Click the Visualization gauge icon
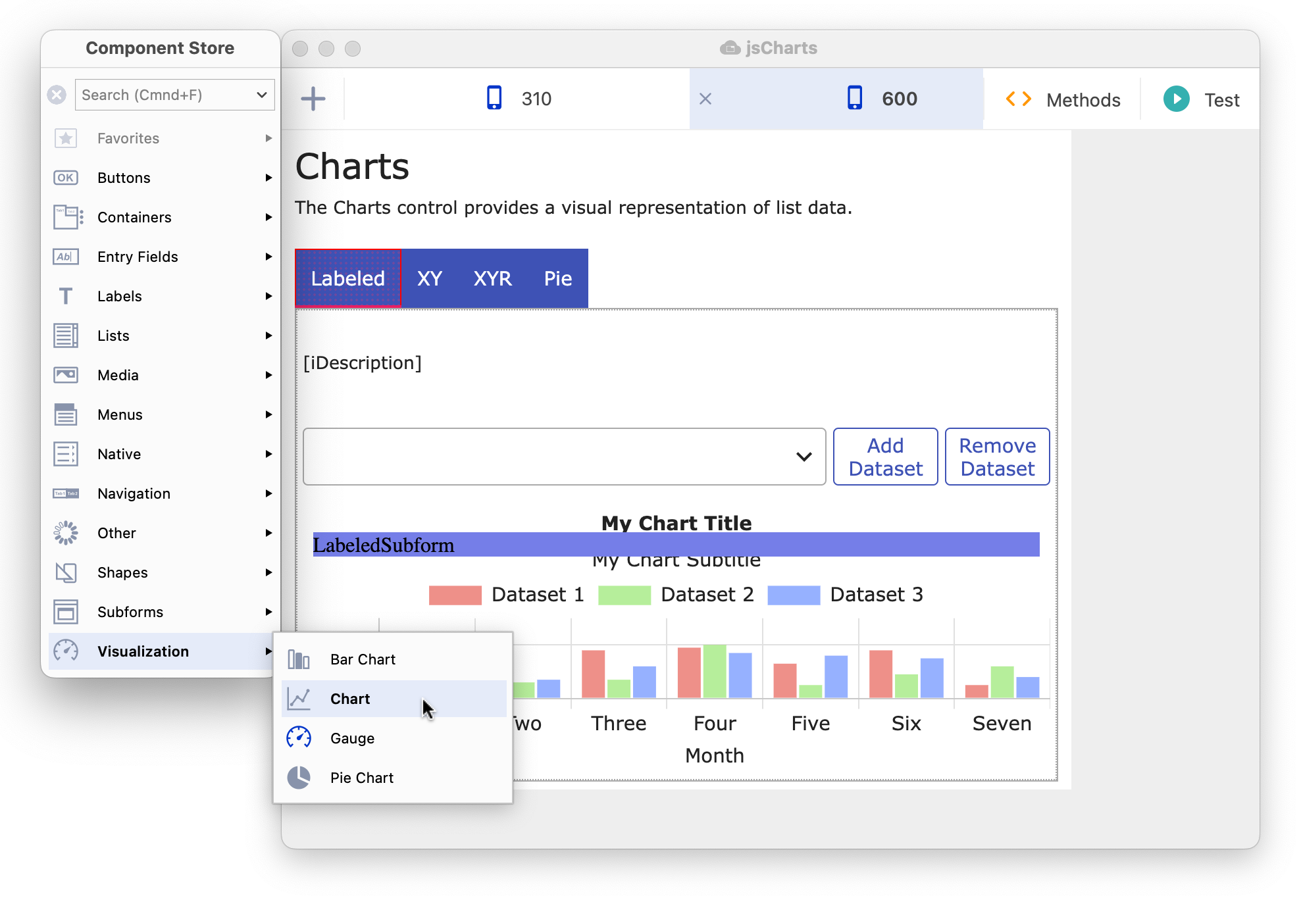Screen dimensions: 1301x900 (66, 651)
